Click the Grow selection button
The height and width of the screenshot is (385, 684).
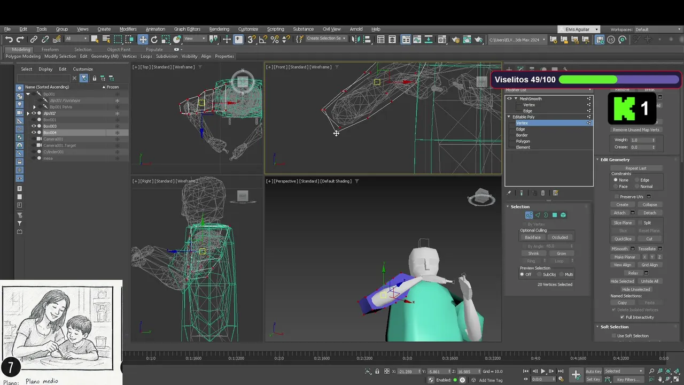pos(561,253)
